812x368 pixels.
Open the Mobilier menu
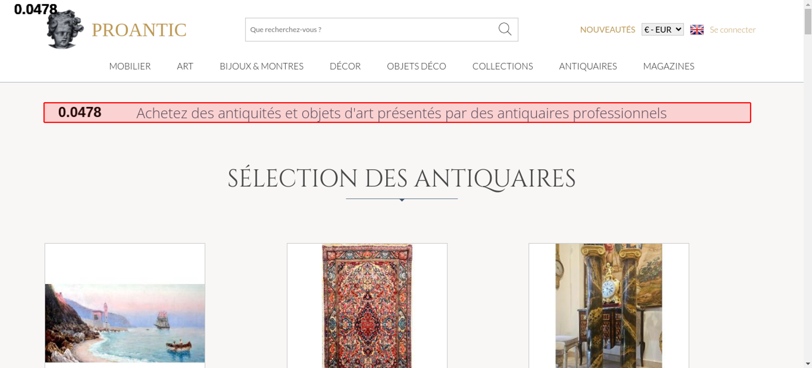(x=130, y=66)
